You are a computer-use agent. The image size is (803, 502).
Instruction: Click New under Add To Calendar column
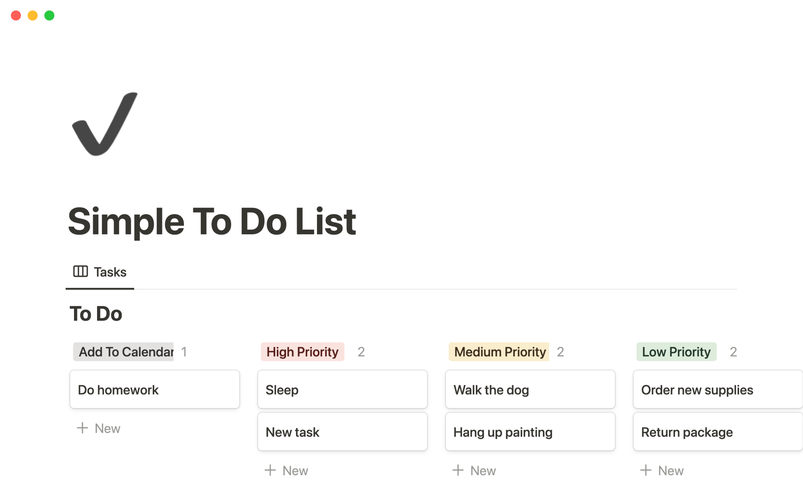coord(98,428)
